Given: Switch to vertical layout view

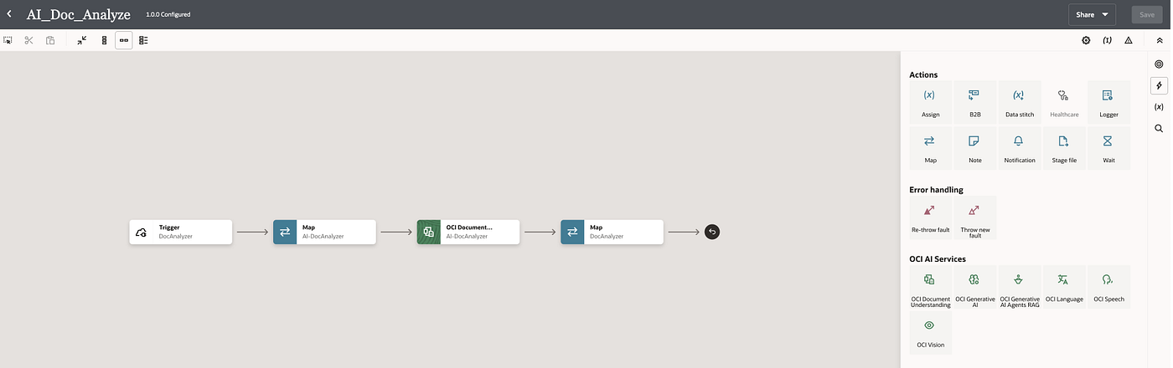Looking at the screenshot, I should (x=104, y=40).
